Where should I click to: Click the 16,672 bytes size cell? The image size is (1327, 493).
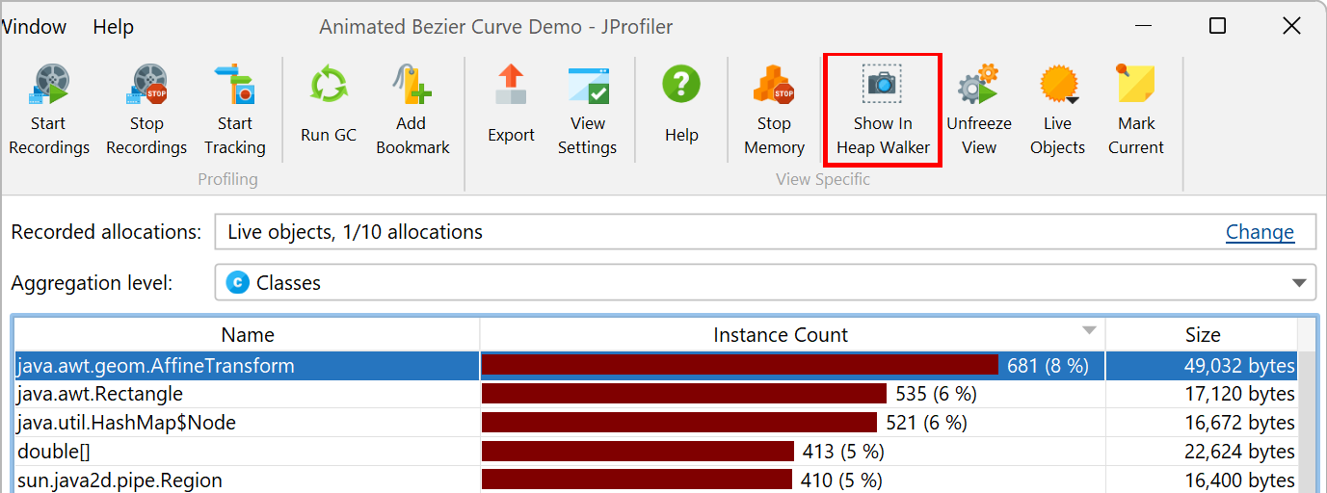pos(1202,423)
